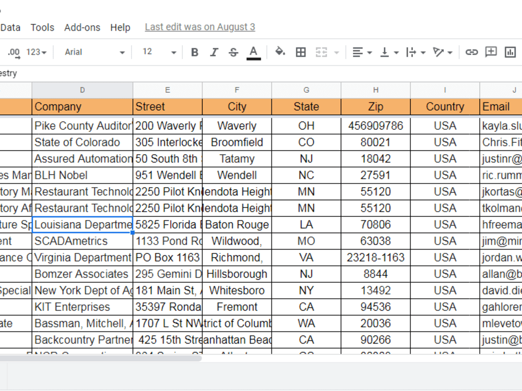Select the New York Dept cell

82,290
